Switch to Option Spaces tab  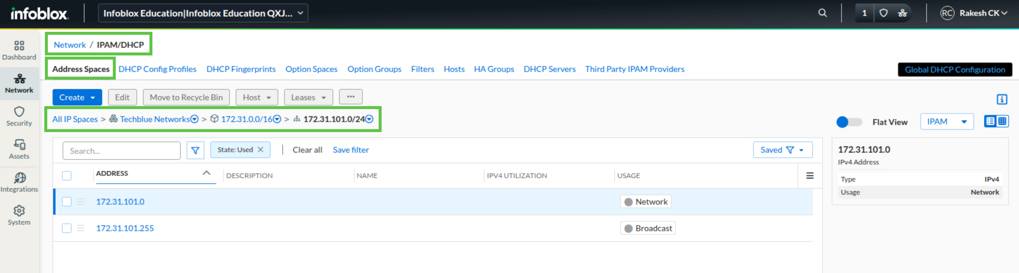click(311, 69)
